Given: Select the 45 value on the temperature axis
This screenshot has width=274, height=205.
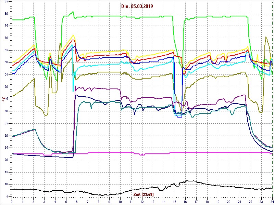Looking at the screenshot, I should [x=6, y=99].
